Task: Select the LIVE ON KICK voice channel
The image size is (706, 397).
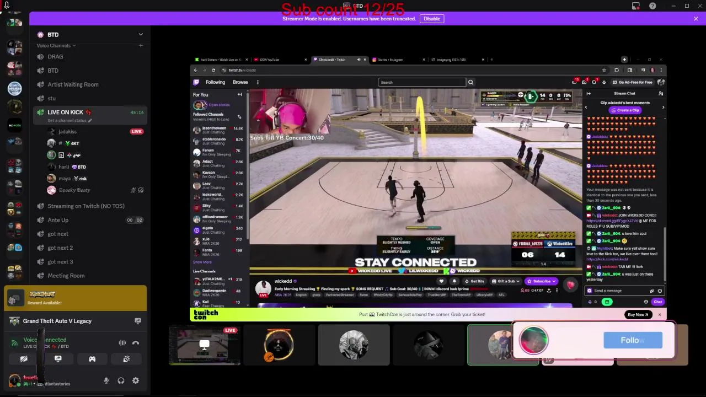Action: [x=65, y=112]
